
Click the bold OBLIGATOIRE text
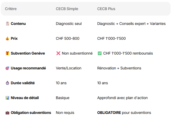coord(109,113)
